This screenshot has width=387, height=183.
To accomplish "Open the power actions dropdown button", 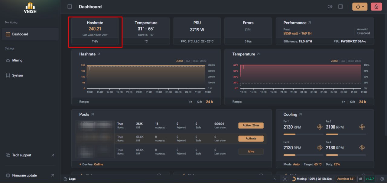I will [360, 7].
